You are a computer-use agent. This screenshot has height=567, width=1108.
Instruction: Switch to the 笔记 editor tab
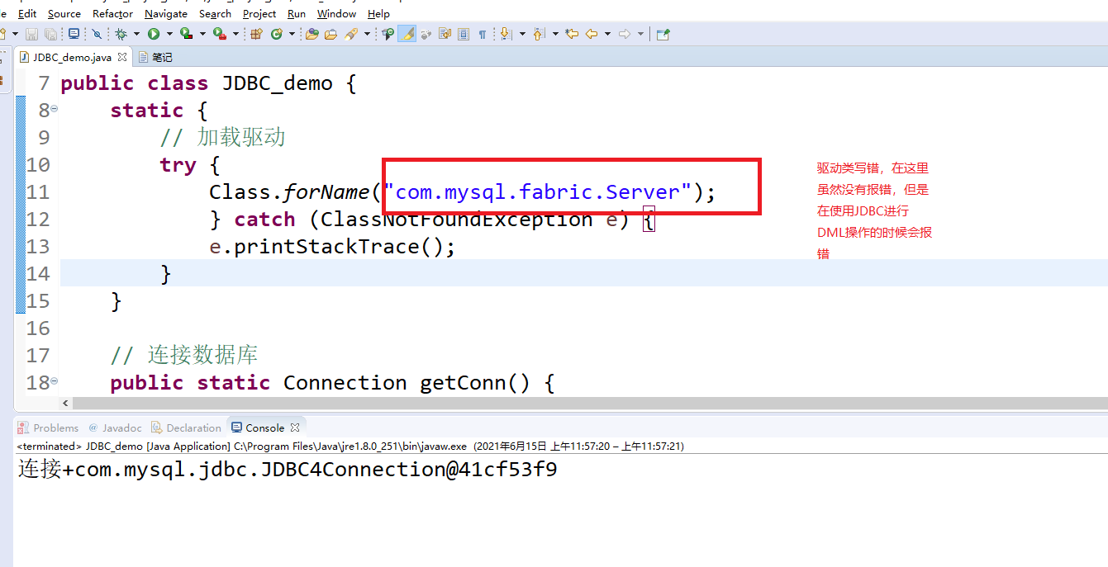point(159,57)
